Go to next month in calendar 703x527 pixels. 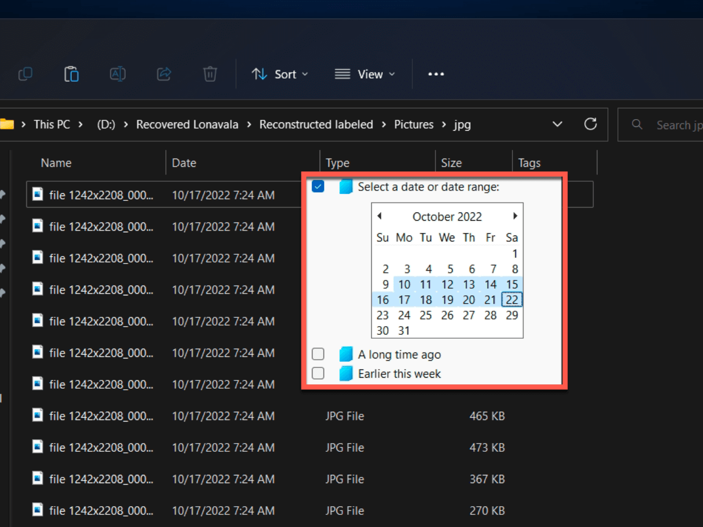[515, 216]
